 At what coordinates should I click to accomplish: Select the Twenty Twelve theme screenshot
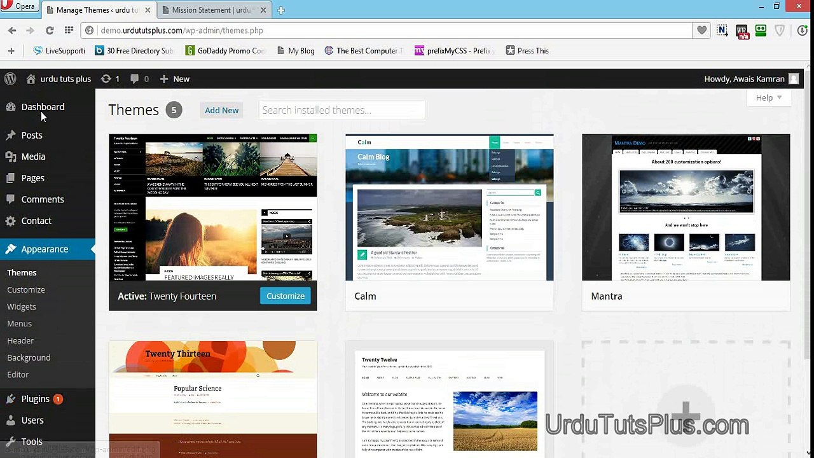click(450, 399)
